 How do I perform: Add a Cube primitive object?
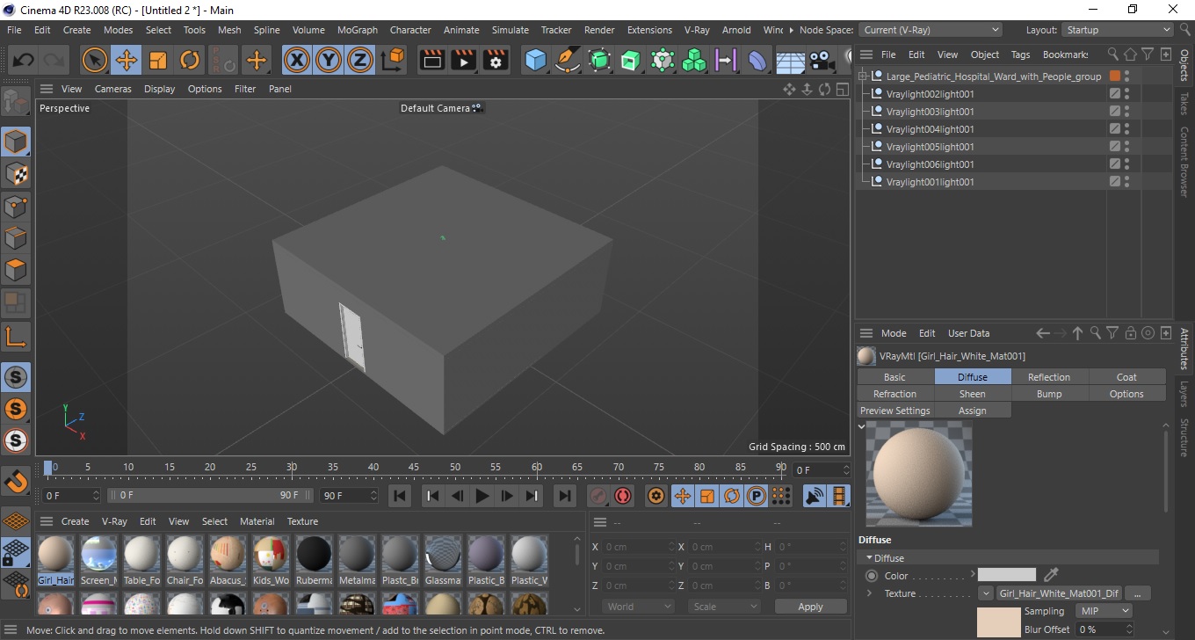pyautogui.click(x=535, y=61)
